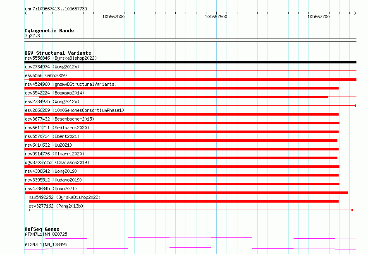Screen dimensions: 368x254
Task: Select red bar under nsv5570724 (Ebert2021)
Action: coord(181,140)
